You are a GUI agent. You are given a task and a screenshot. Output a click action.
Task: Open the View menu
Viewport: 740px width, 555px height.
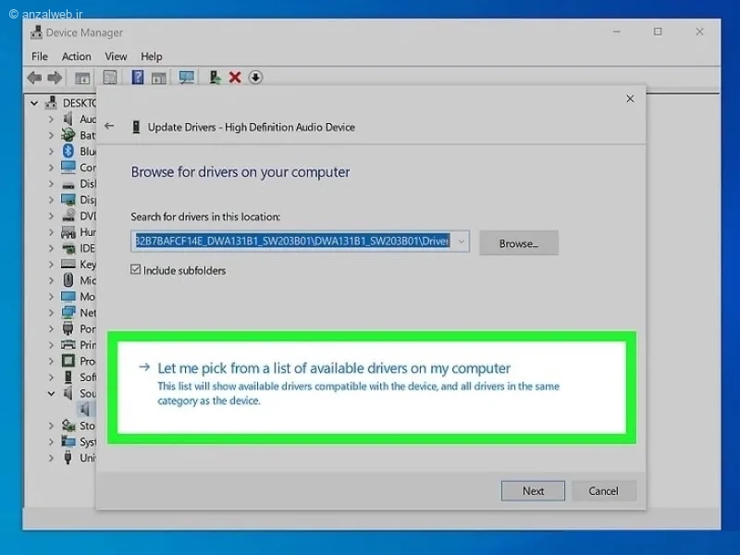[116, 56]
